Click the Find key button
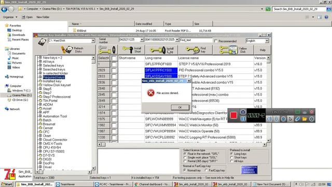This screenshot has width=332, height=187. pyautogui.click(x=196, y=50)
